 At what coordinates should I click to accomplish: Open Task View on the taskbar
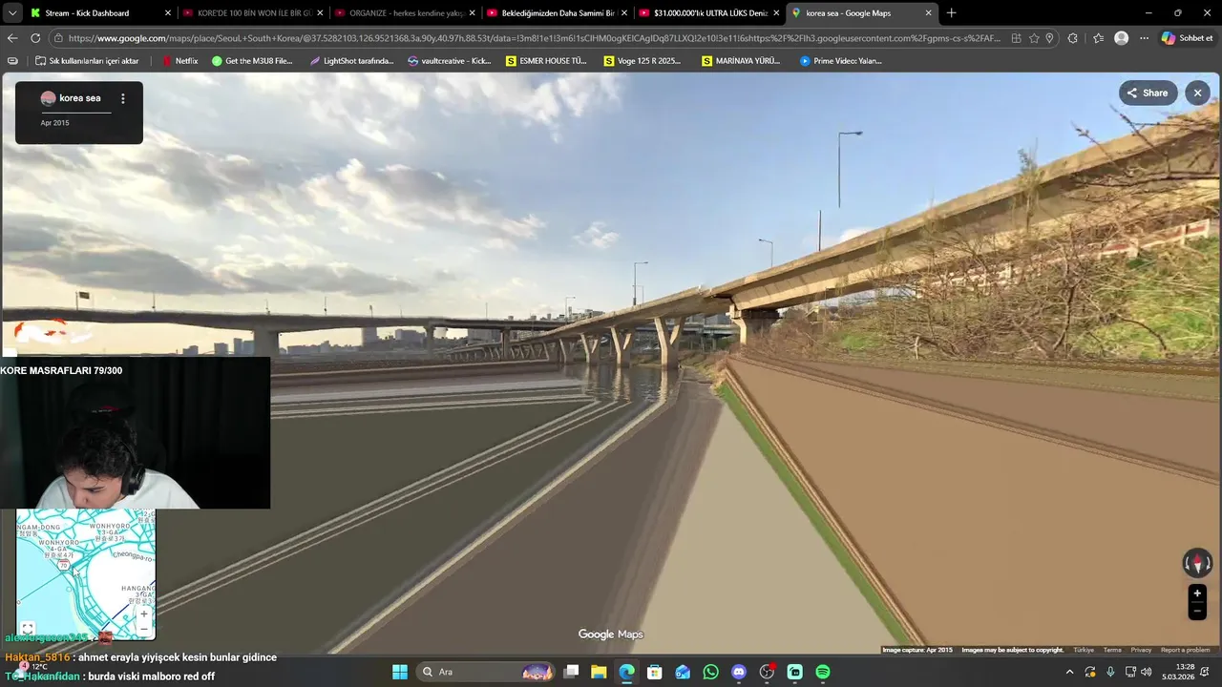[571, 672]
